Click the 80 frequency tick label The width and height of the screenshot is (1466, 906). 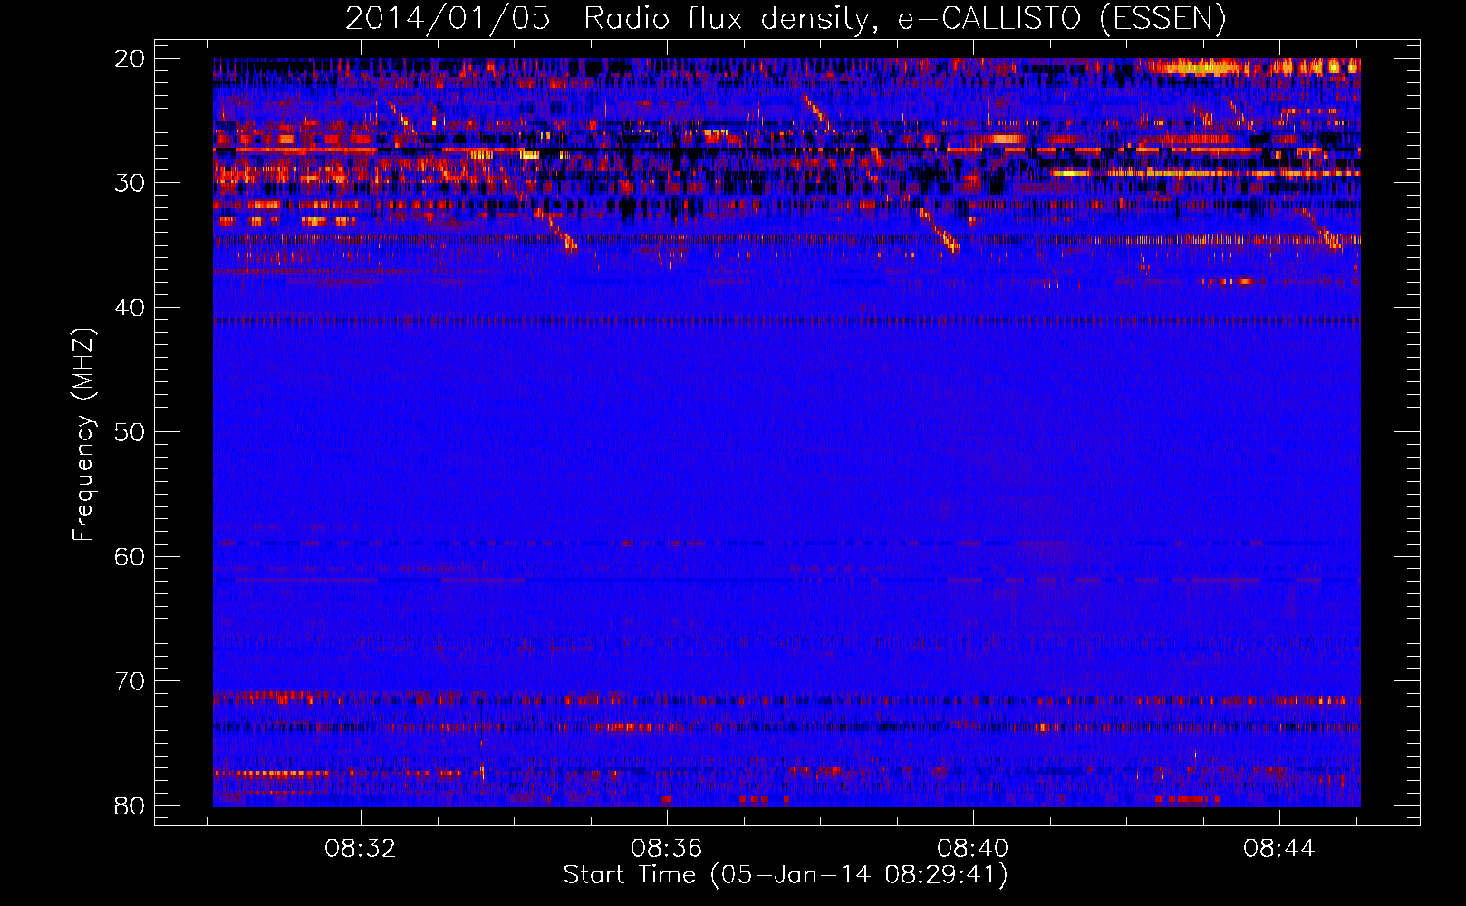point(130,806)
